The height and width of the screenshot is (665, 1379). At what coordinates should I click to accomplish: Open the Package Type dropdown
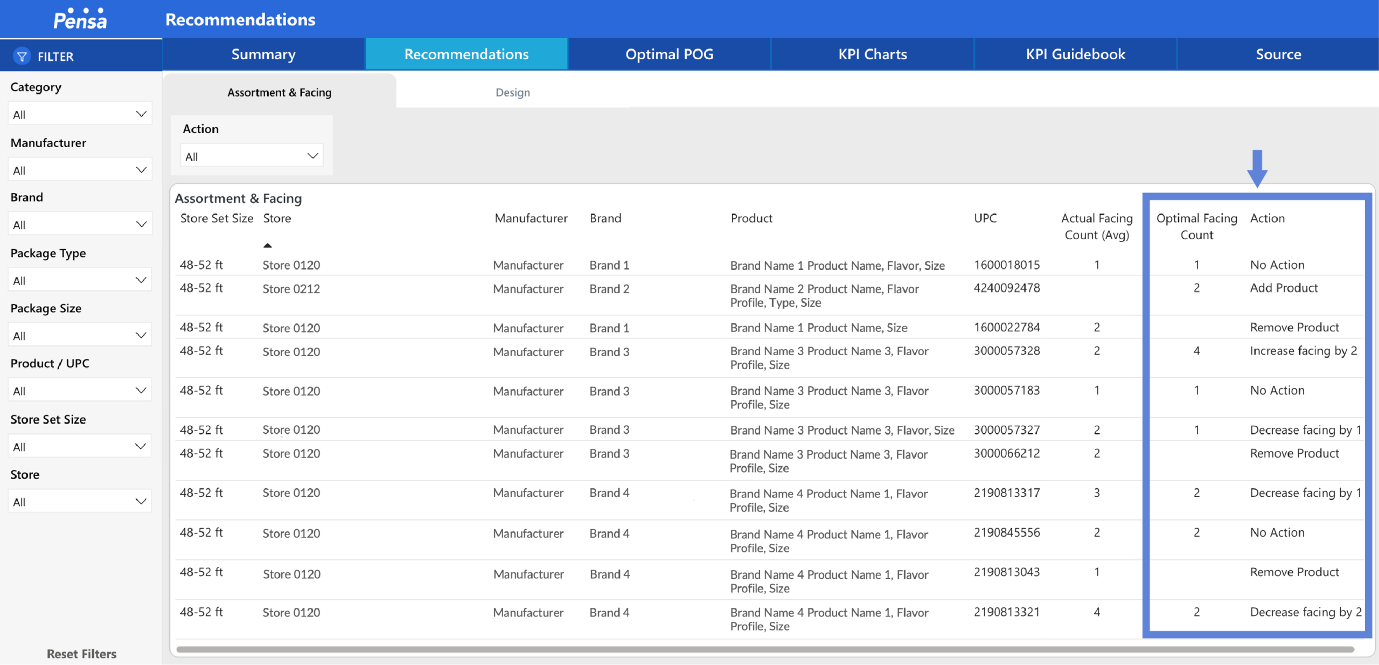(80, 280)
